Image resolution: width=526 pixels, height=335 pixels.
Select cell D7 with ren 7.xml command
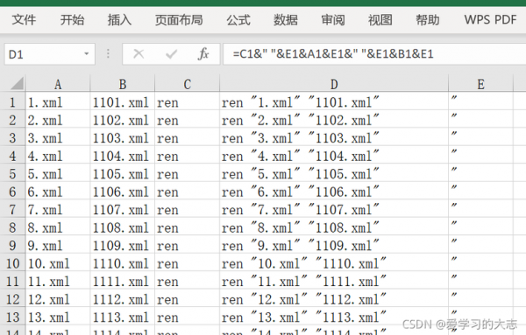point(334,210)
